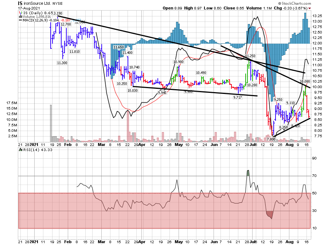This screenshot has width=328, height=245.
Task: Select the 7.800 low price label
Action: pyautogui.click(x=271, y=139)
